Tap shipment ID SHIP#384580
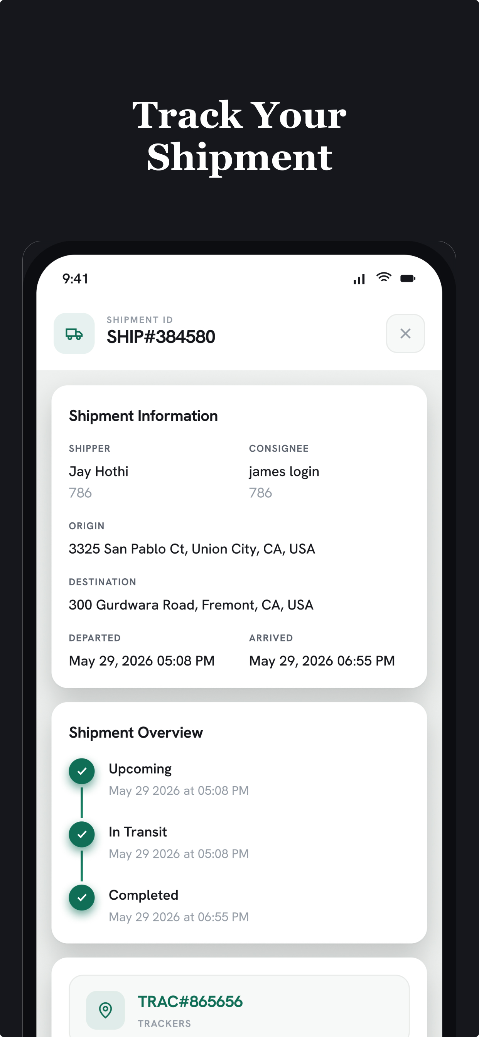Viewport: 479px width, 1037px height. [160, 336]
